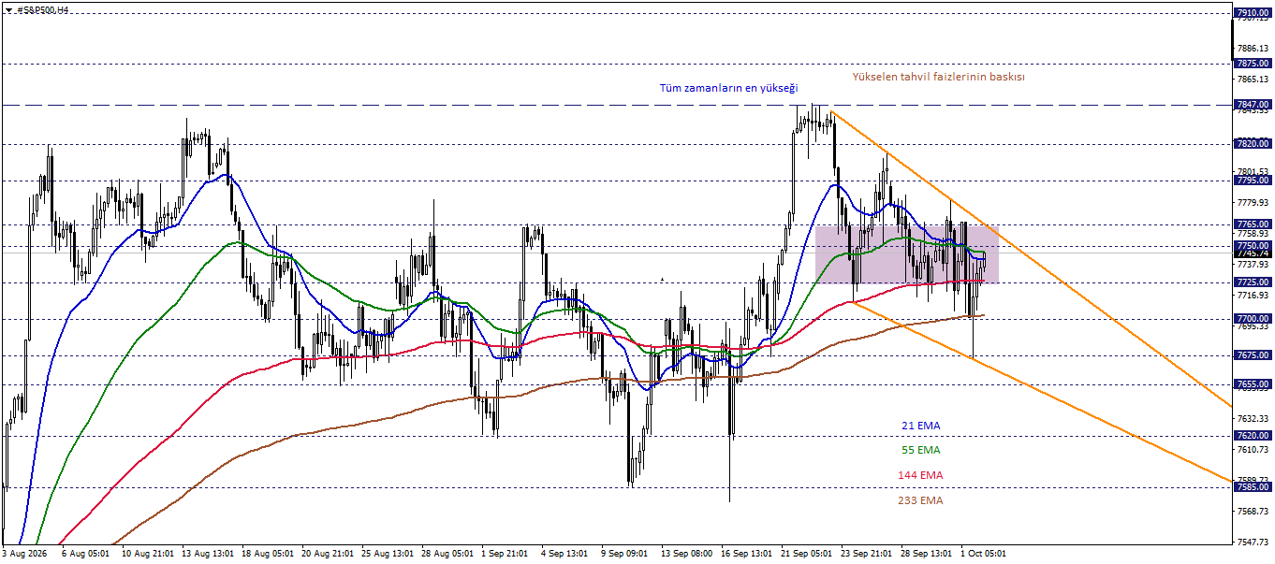
Task: Click the 25 Aug 13:01 time label
Action: (388, 554)
